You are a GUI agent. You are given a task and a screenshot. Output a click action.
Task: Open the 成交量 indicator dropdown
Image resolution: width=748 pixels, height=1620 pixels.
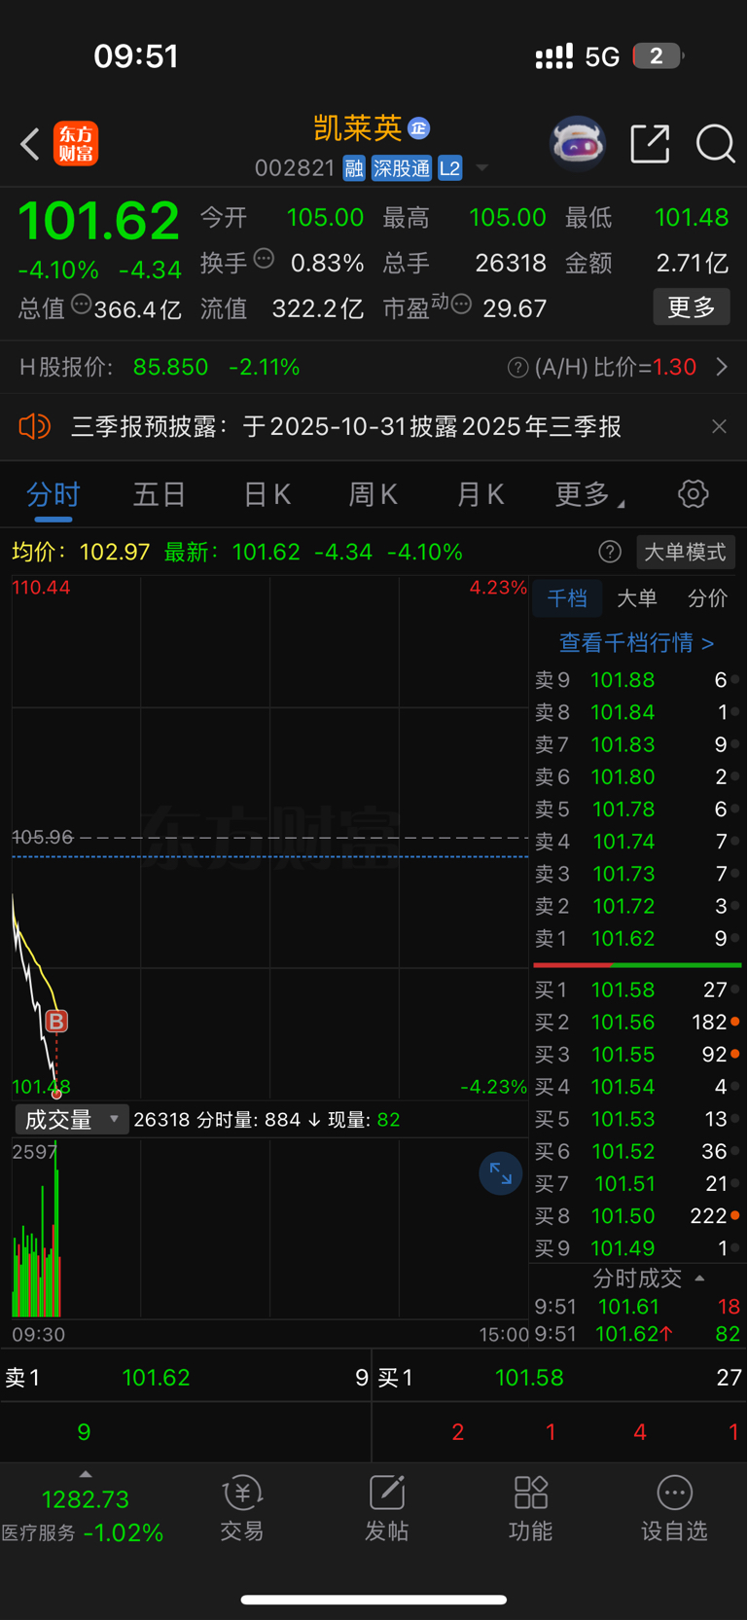tap(71, 1120)
